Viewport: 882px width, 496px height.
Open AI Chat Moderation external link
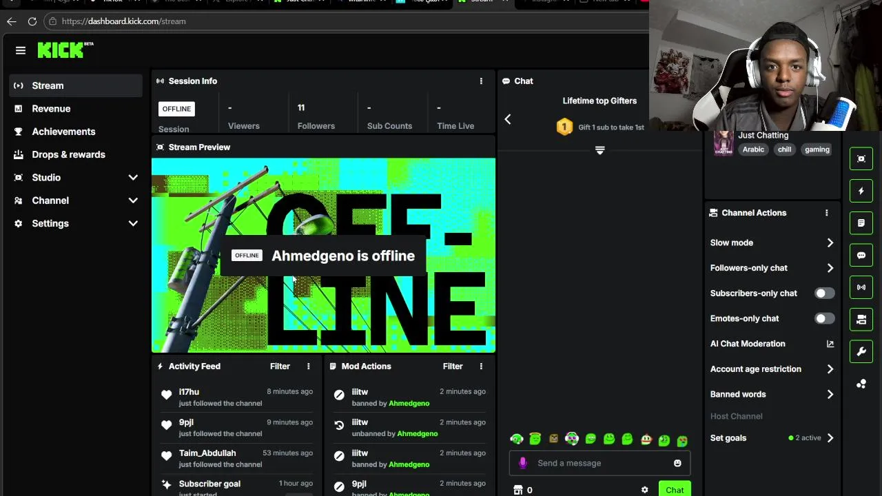pos(830,344)
